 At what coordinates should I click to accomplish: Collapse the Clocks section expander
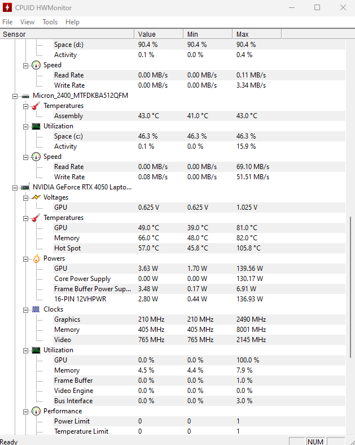25,309
